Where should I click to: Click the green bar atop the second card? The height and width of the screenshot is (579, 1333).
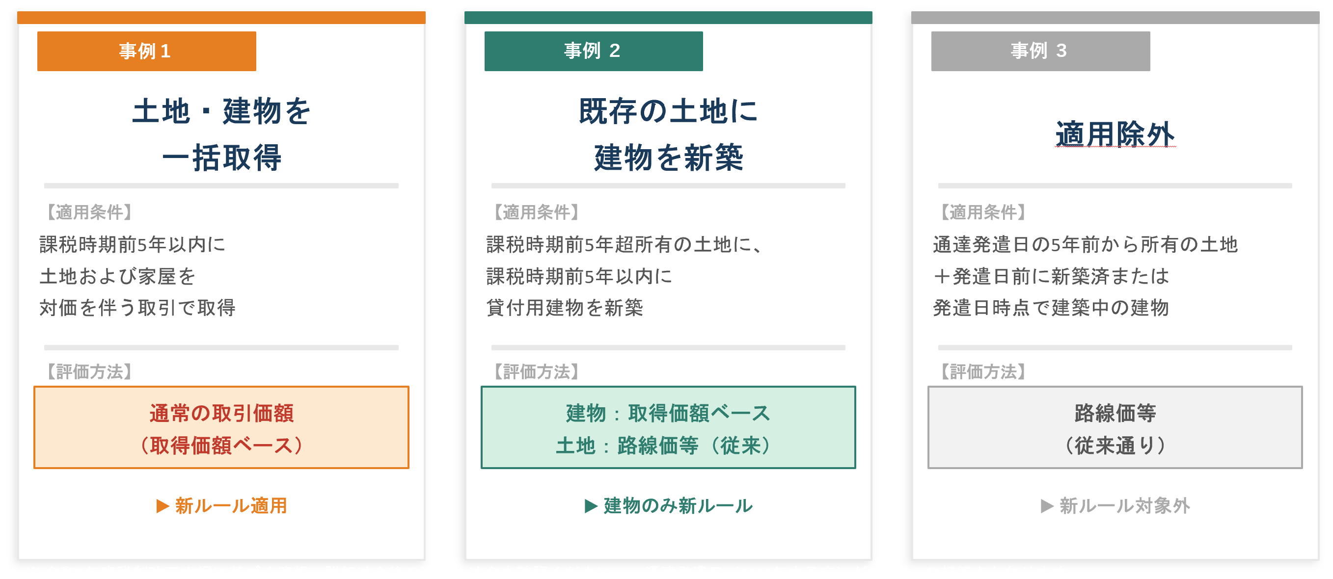tap(668, 18)
